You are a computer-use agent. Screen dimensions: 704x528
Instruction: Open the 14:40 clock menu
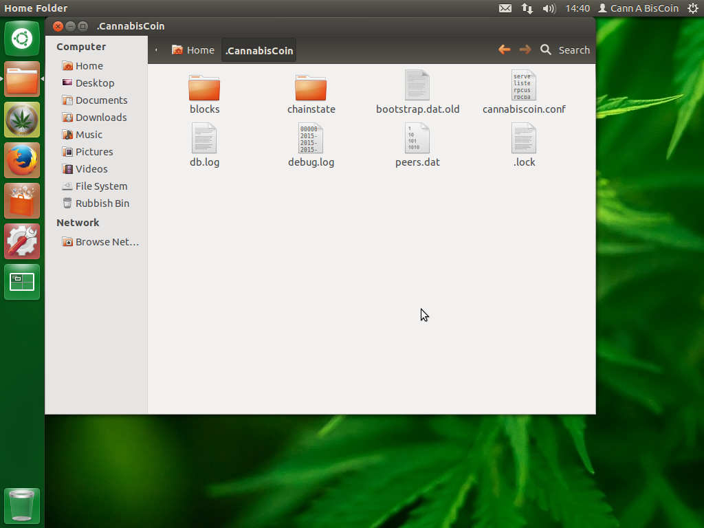click(577, 8)
